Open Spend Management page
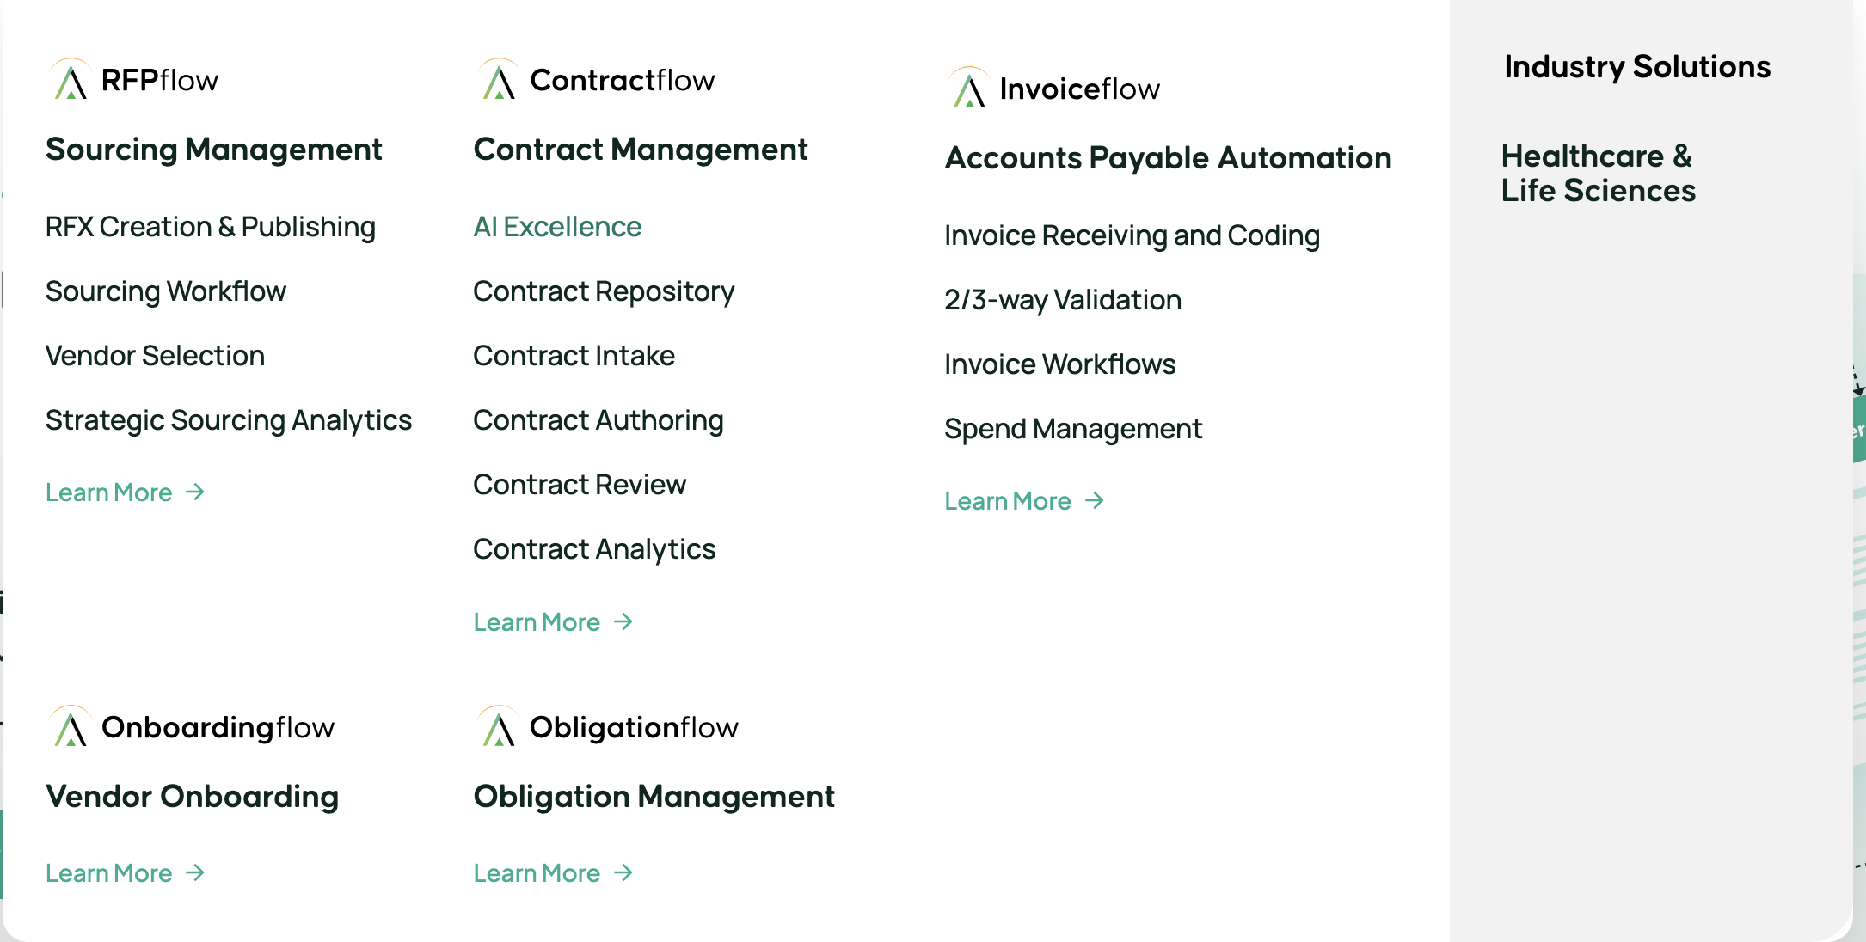The image size is (1866, 942). coord(1073,429)
